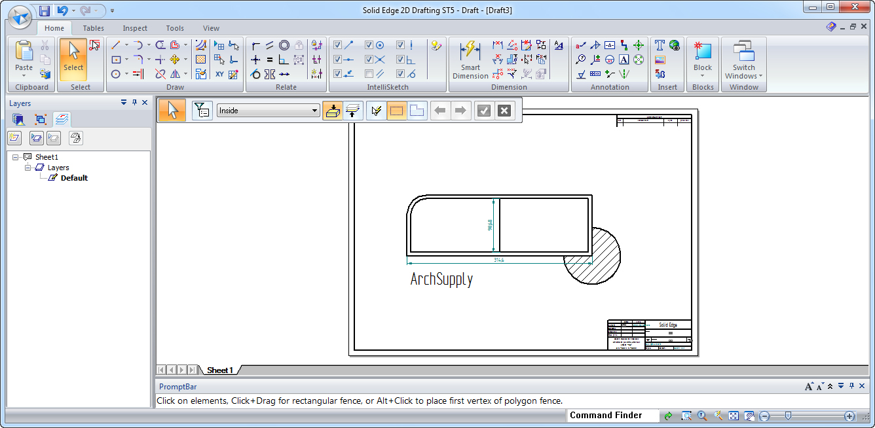This screenshot has width=875, height=428.
Task: Toggle the Endpoint IntelliSketch checkbox
Action: point(337,45)
